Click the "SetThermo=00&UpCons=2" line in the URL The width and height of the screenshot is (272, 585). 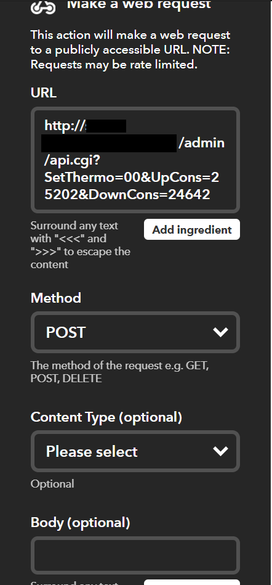[132, 177]
